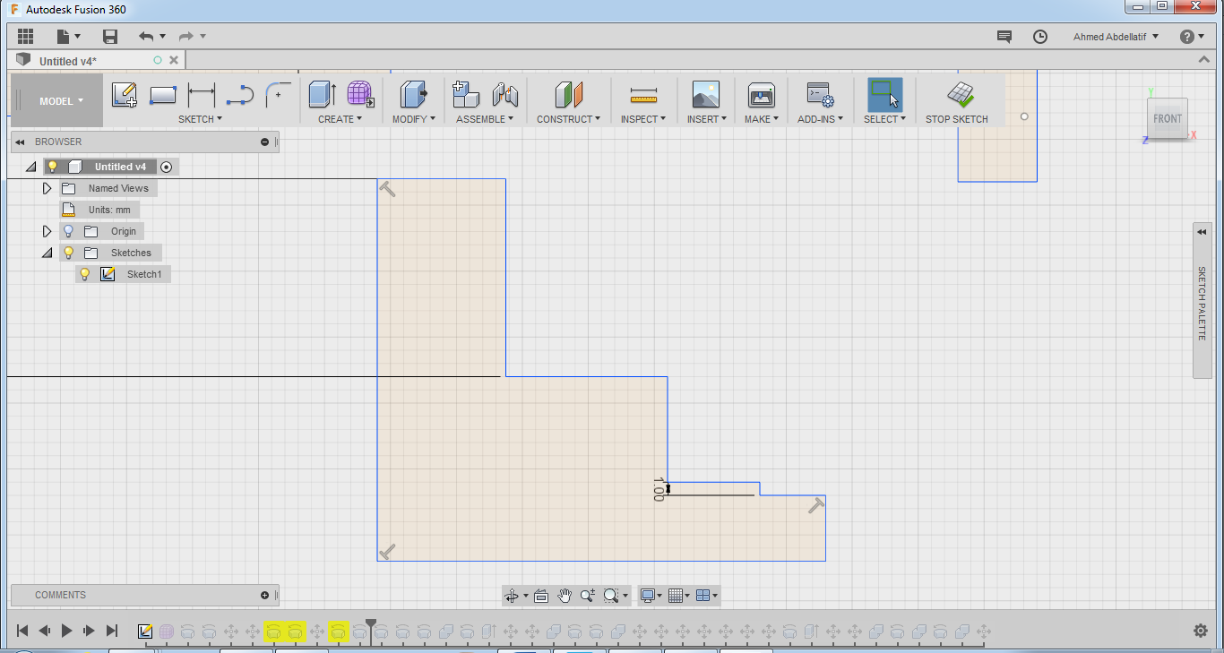Screen dimensions: 1224x653
Task: Activate component radio button for Untitled v4
Action: point(166,167)
